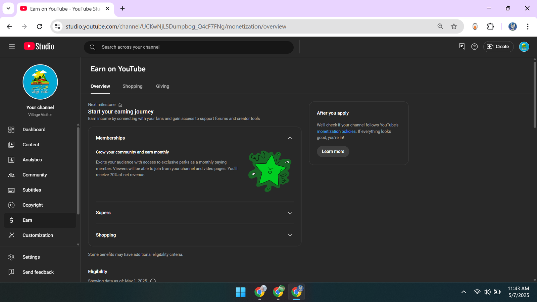Show hidden system tray icons
The height and width of the screenshot is (302, 537).
(x=463, y=292)
